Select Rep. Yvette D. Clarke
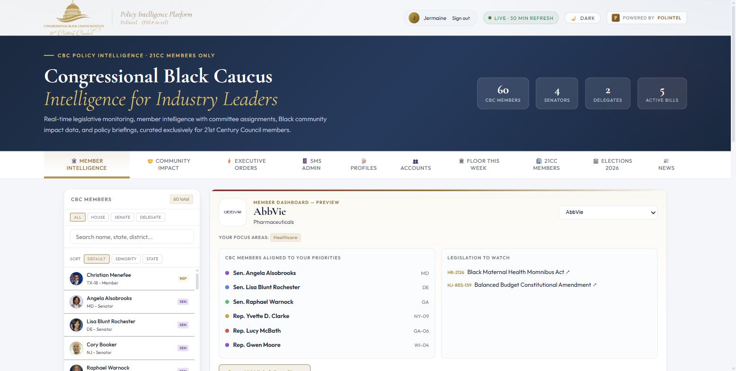The width and height of the screenshot is (736, 371). [x=327, y=316]
